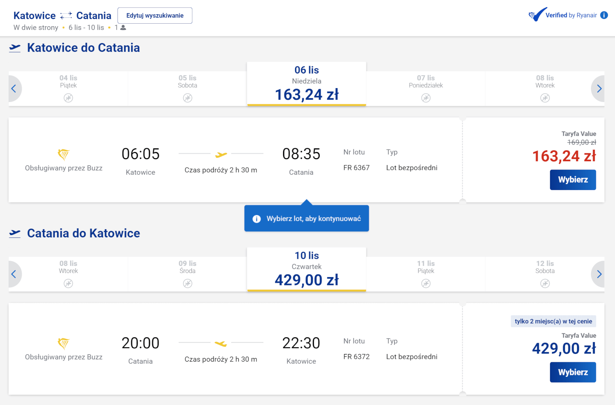This screenshot has width=615, height=405.
Task: Select the 09 lis Środa return date
Action: pyautogui.click(x=187, y=274)
